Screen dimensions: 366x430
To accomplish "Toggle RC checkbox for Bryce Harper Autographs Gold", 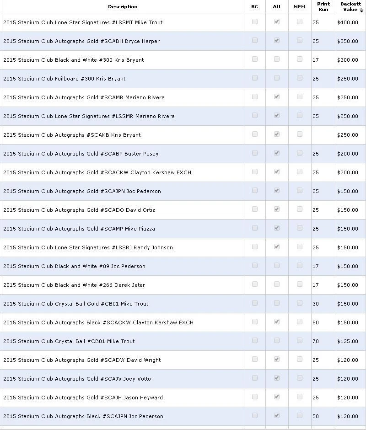I will point(255,40).
